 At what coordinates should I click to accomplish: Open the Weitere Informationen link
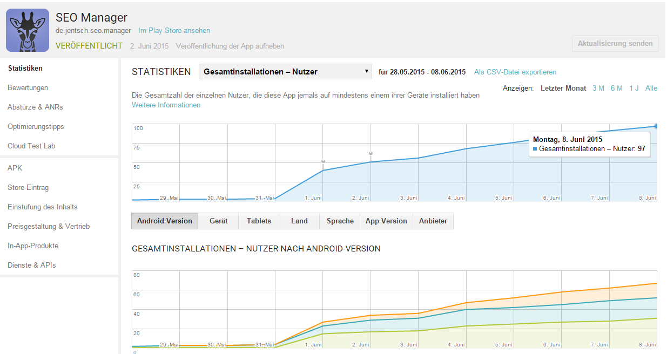pyautogui.click(x=166, y=105)
